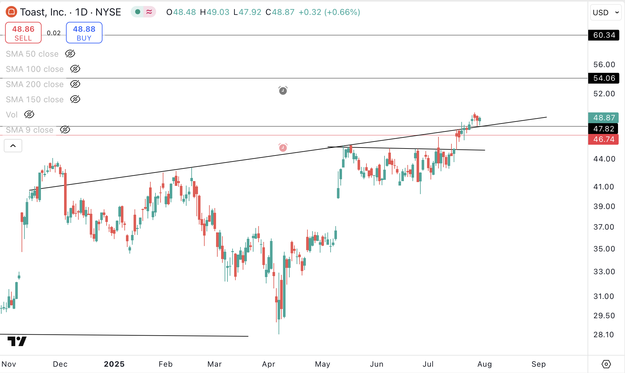The height and width of the screenshot is (373, 625).
Task: Show the SMA 50 close indicator
Action: coord(70,54)
